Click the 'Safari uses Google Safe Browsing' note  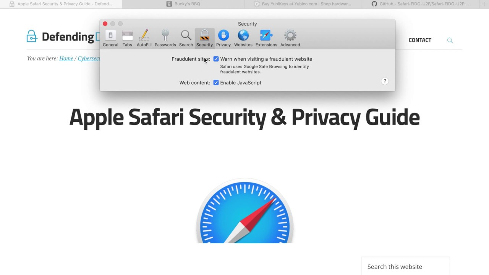pyautogui.click(x=264, y=69)
